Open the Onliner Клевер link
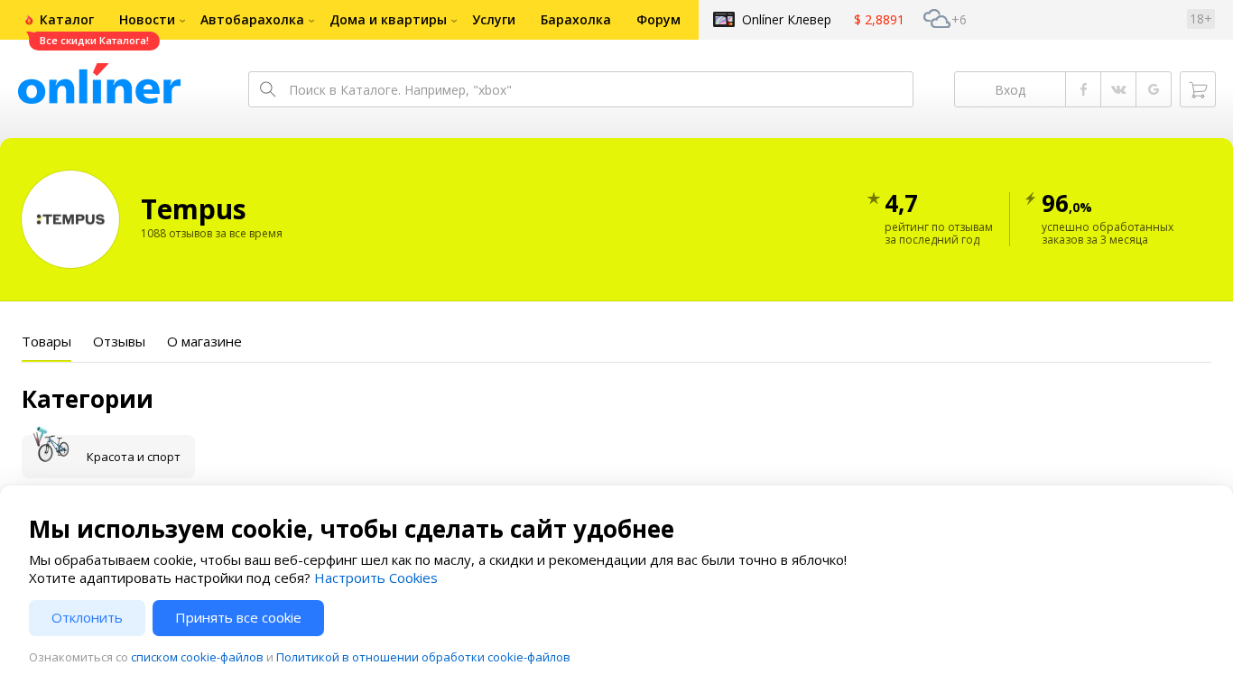Viewport: 1233px width, 693px height. [786, 19]
